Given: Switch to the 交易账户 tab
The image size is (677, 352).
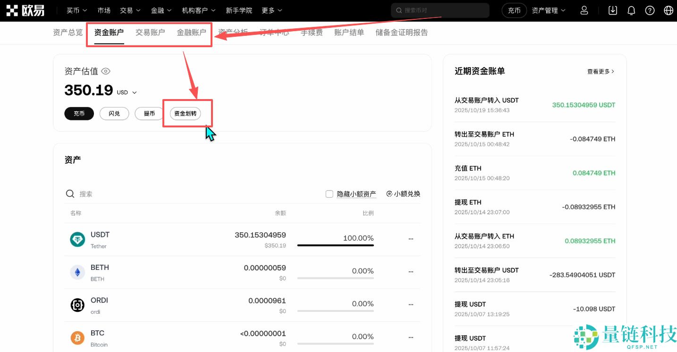Looking at the screenshot, I should [x=150, y=32].
